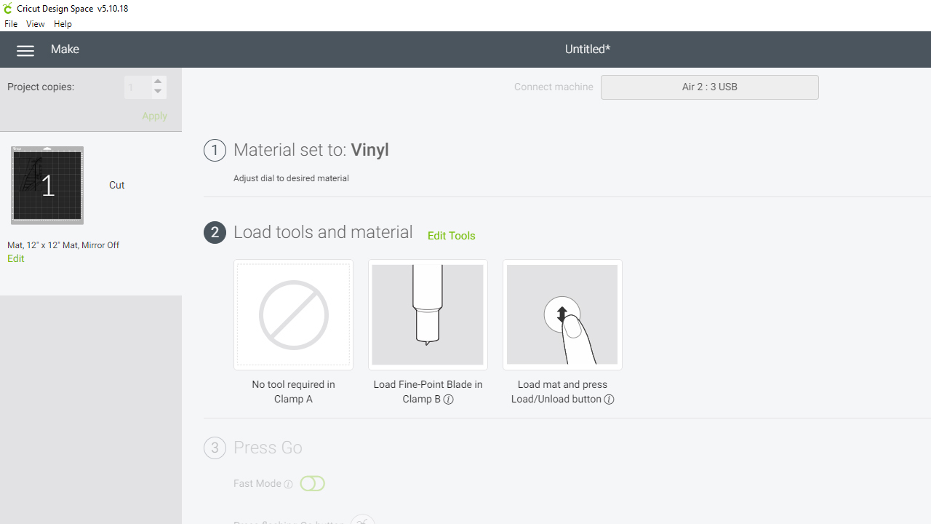Select mat 1 preview thumbnail

tap(47, 186)
